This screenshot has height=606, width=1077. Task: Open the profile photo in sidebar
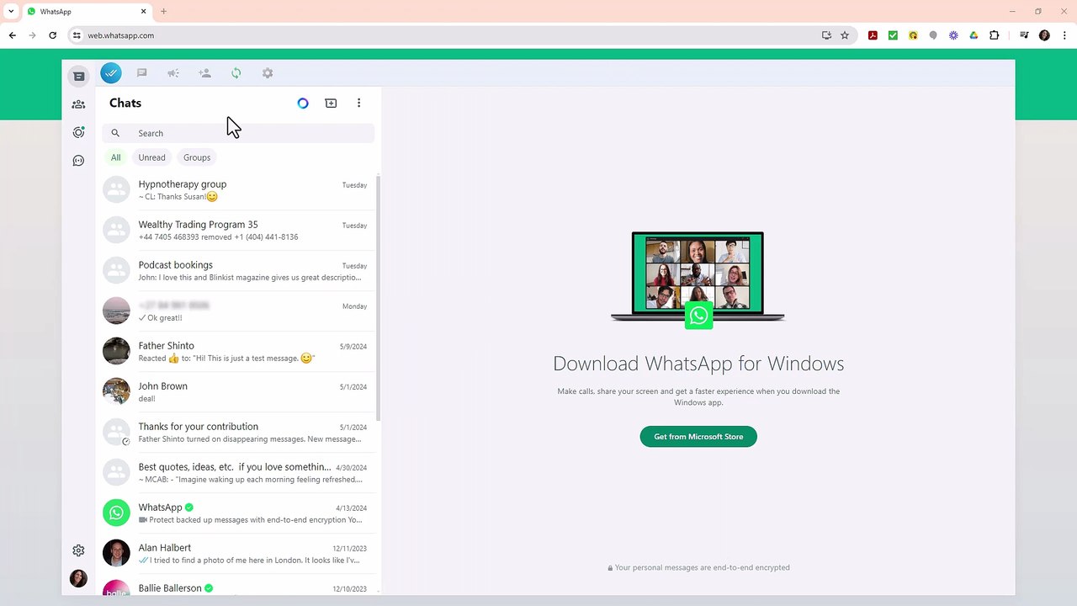pyautogui.click(x=78, y=578)
